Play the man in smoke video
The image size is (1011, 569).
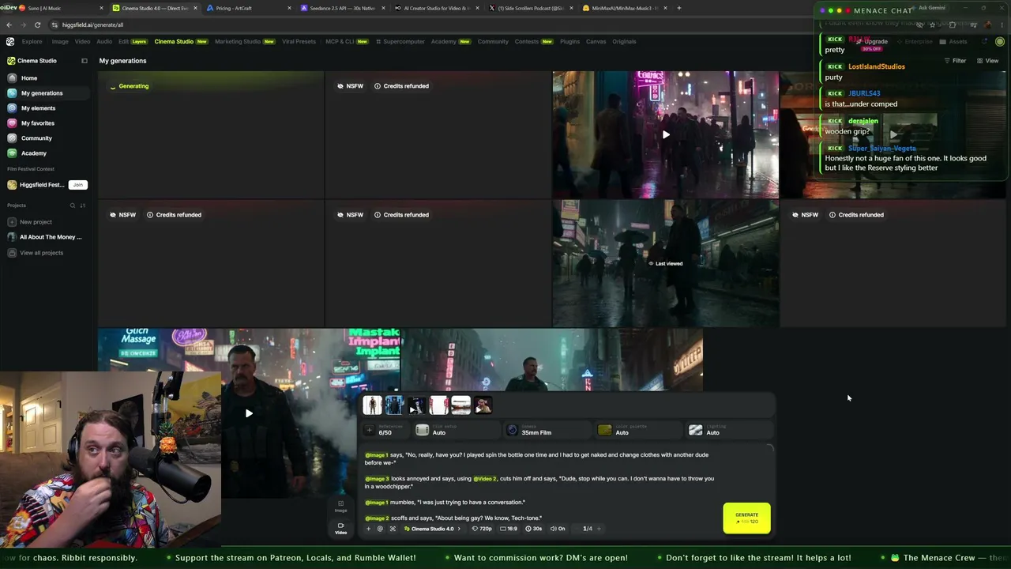tap(249, 413)
